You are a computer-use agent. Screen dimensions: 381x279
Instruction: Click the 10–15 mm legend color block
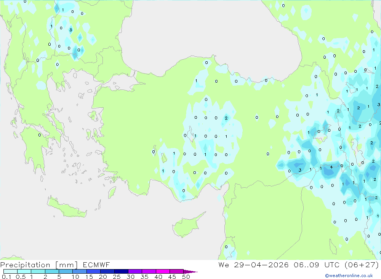[x=80, y=271]
